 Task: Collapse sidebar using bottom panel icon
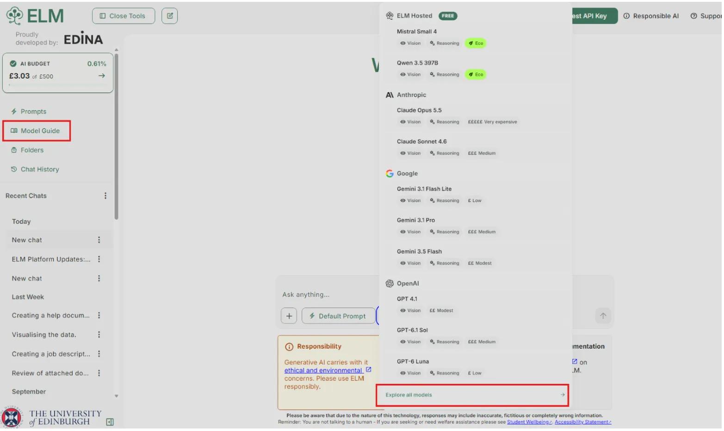click(x=110, y=422)
